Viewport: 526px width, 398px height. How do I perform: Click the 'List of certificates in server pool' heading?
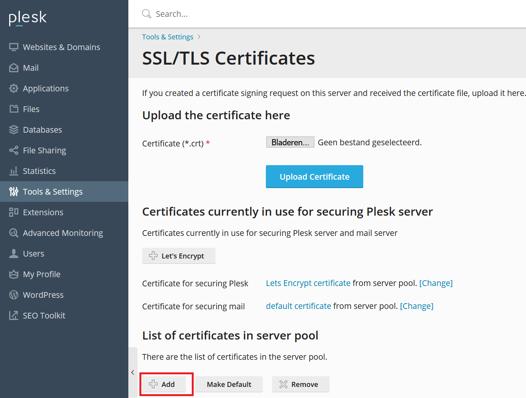pyautogui.click(x=230, y=336)
